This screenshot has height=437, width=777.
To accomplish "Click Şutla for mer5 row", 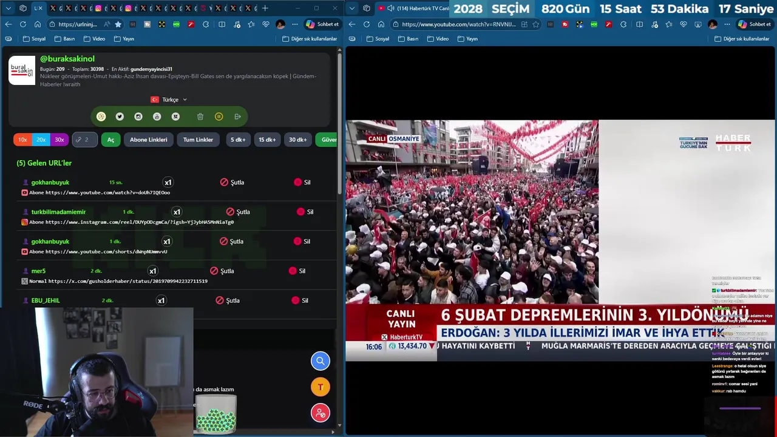I will point(222,271).
